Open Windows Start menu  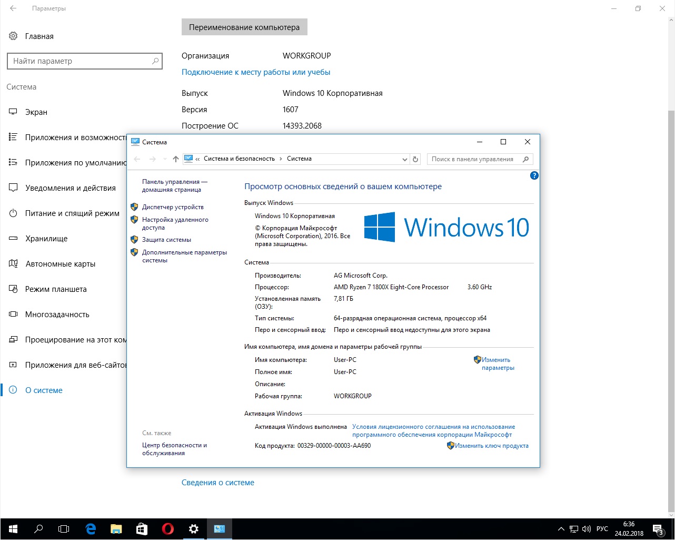(x=13, y=529)
